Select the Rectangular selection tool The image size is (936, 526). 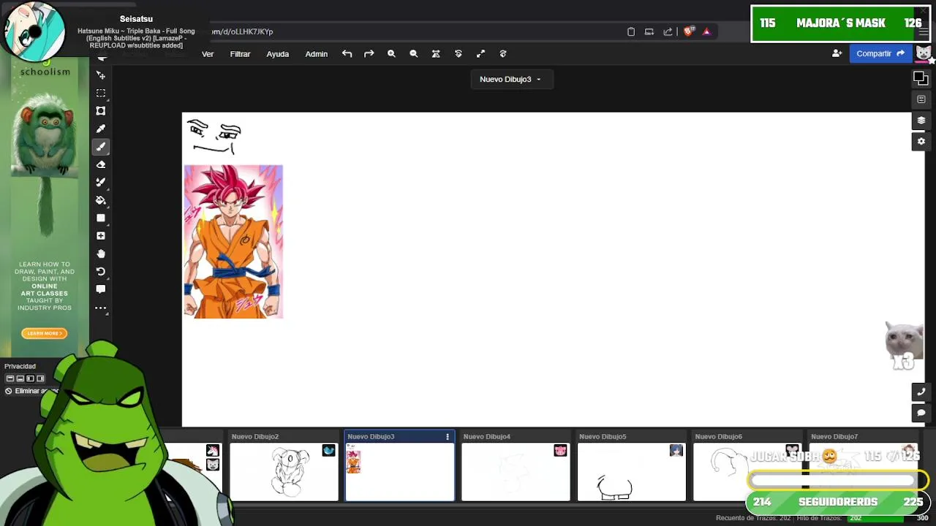[101, 93]
